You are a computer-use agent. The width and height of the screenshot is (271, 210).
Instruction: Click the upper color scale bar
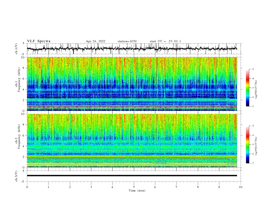[x=247, y=88]
